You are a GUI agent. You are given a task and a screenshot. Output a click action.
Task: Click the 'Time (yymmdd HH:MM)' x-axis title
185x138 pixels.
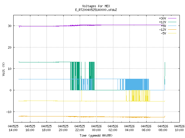coord(96,135)
